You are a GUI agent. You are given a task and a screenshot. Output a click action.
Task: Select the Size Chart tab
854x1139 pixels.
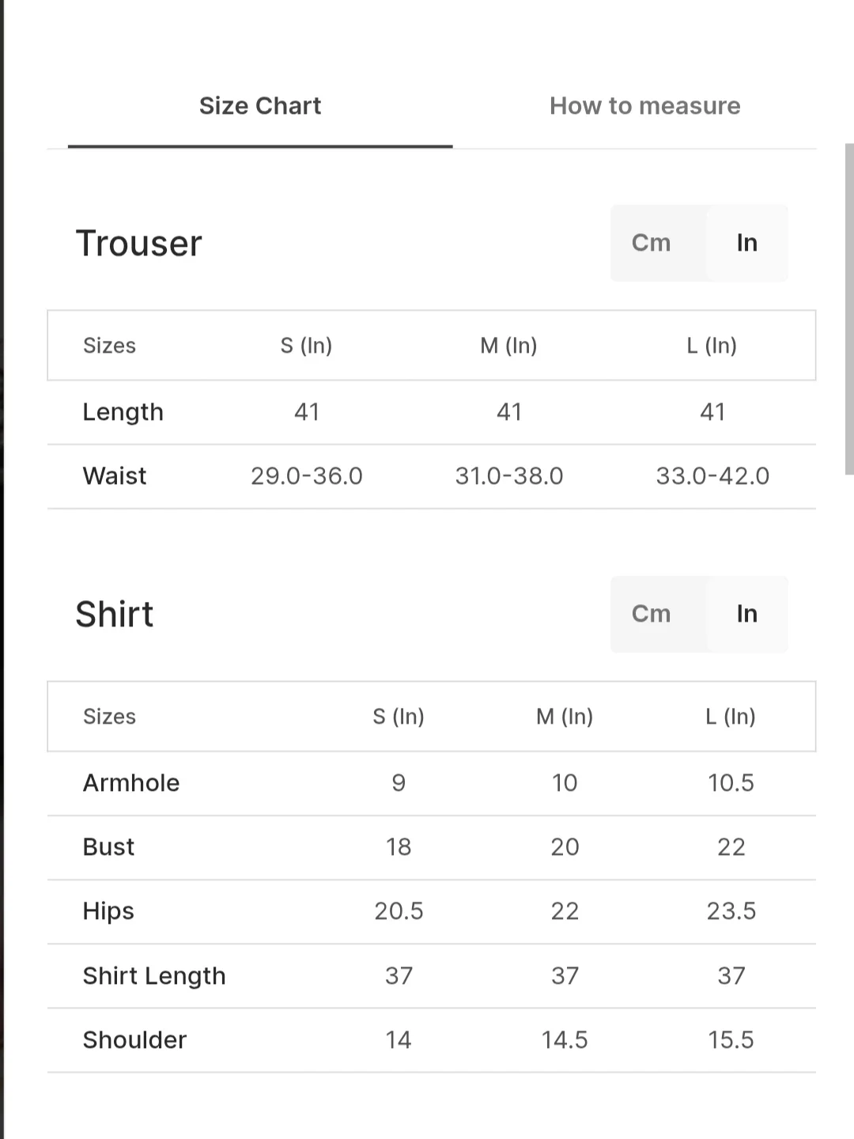260,106
